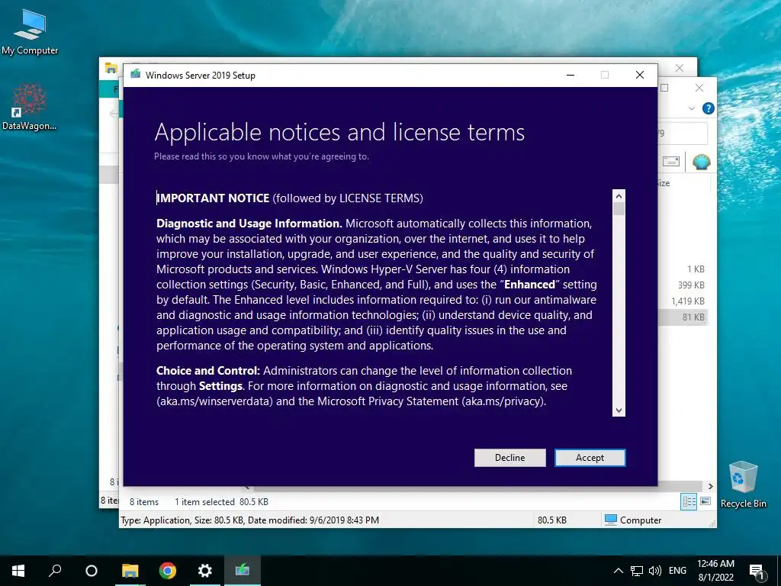Select the file row sized 399 KB

pyautogui.click(x=683, y=285)
